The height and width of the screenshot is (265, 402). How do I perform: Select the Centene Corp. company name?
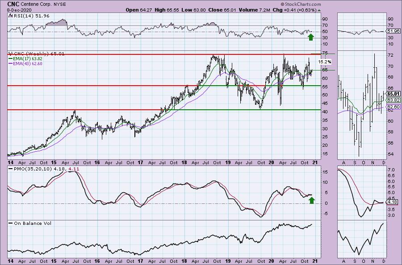pos(36,4)
